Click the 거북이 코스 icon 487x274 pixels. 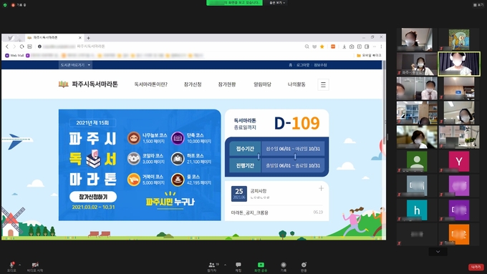[134, 180]
